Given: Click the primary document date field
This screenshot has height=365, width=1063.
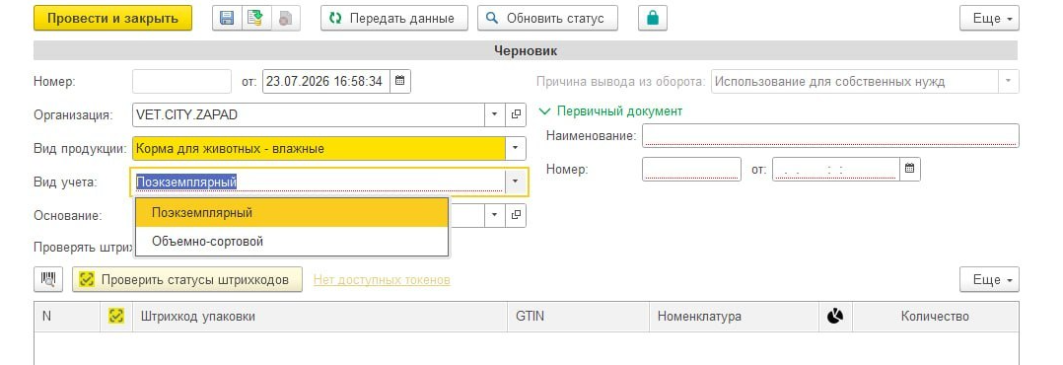Looking at the screenshot, I should (x=836, y=169).
